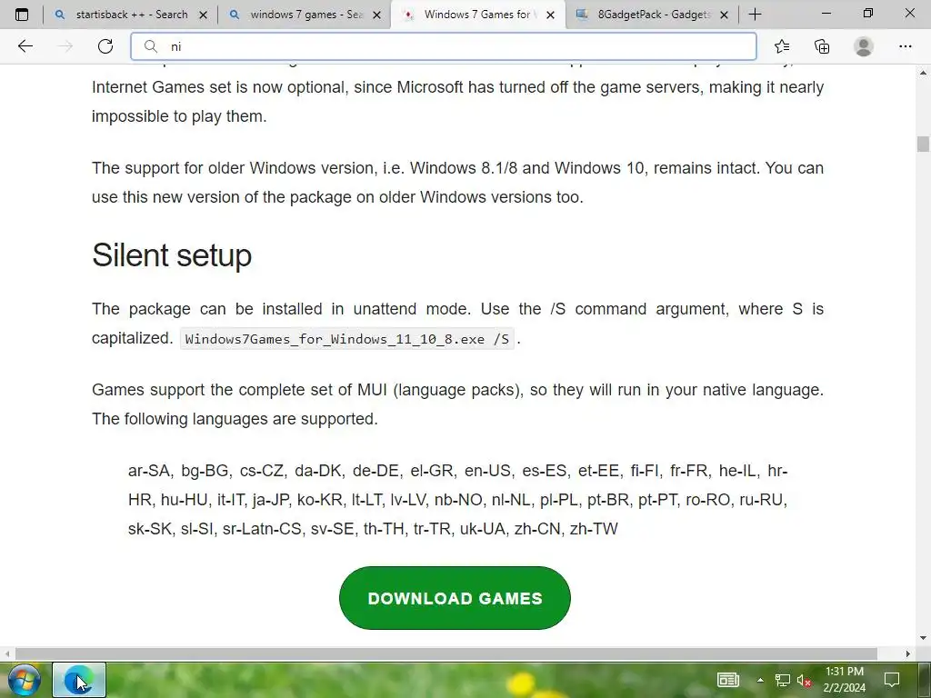Screen dimensions: 931x698
Task: Add a new browser tab
Action: click(755, 15)
